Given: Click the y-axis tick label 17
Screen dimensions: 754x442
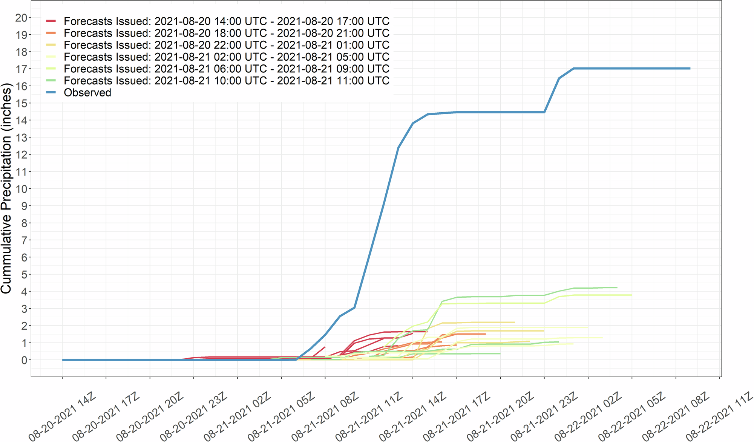Looking at the screenshot, I should tap(21, 69).
